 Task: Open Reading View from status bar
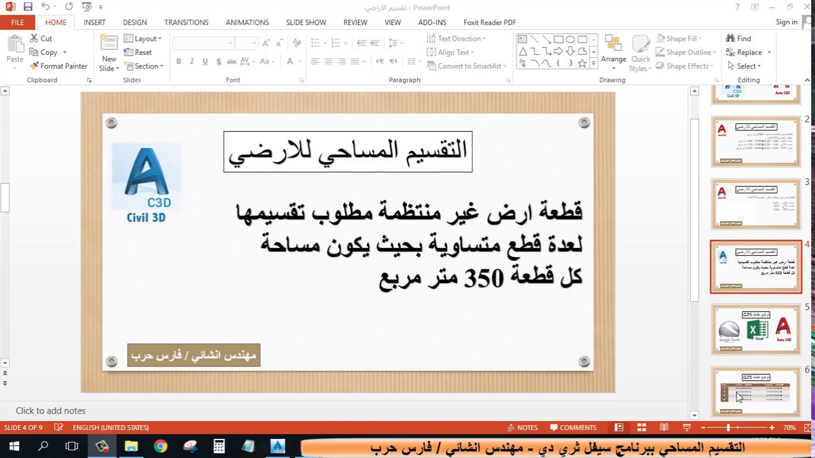point(664,427)
